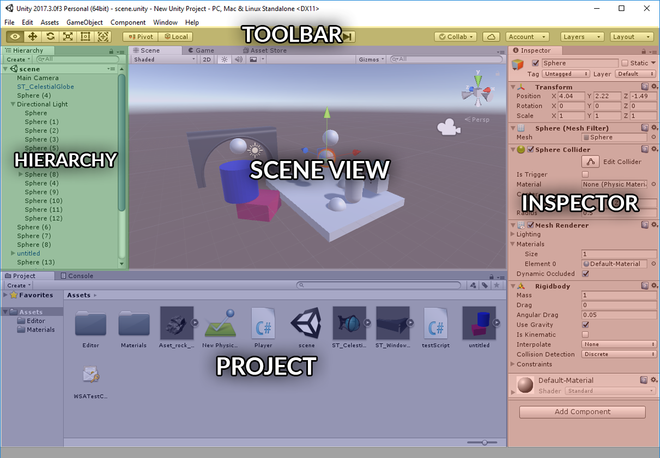Select the Rotate tool
The image size is (660, 458).
(x=50, y=36)
